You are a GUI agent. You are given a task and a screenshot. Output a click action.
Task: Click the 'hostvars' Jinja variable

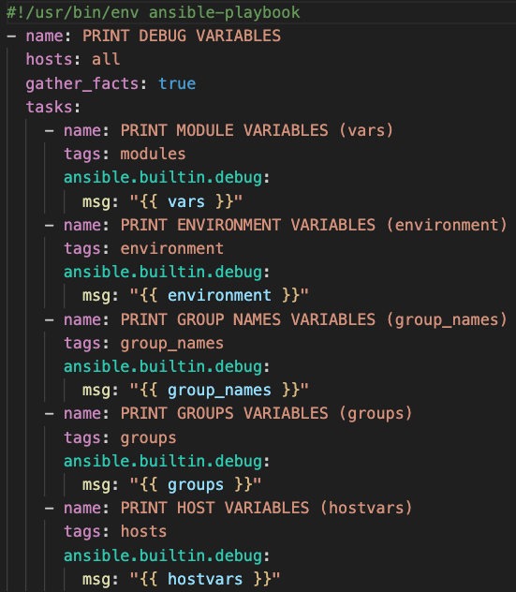(205, 579)
